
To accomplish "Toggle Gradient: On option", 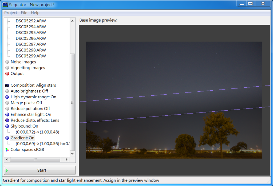I will [x=22, y=138].
